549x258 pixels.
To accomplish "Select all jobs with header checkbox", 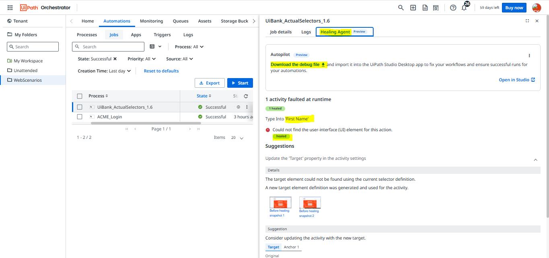I will [80, 96].
